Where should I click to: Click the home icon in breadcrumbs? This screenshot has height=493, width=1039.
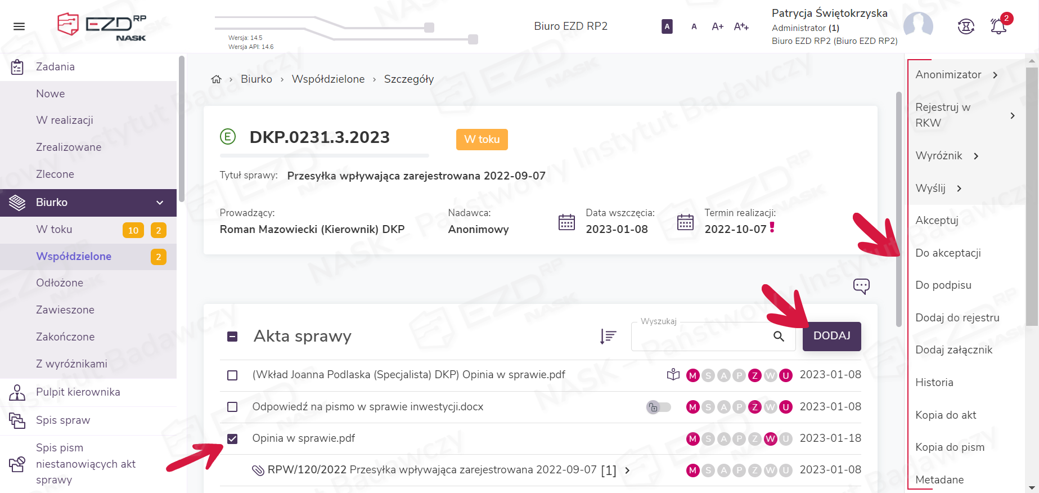(x=216, y=79)
